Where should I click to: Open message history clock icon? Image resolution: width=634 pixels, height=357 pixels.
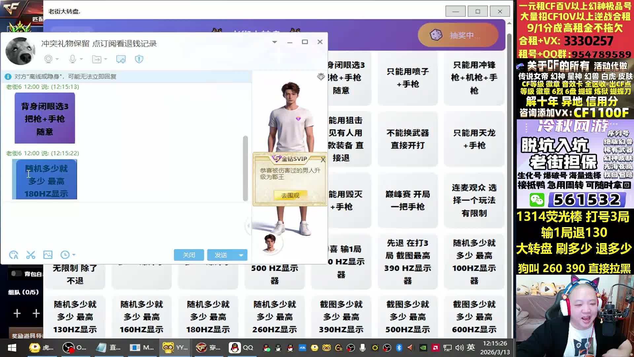(65, 255)
